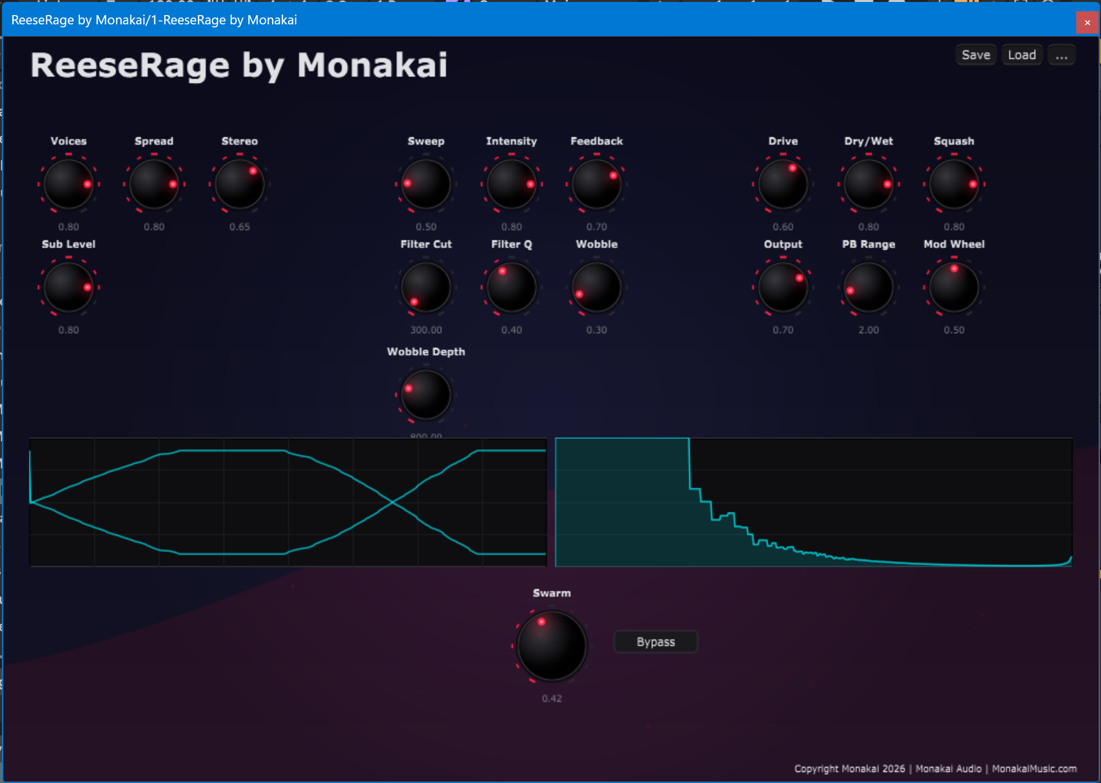Click the Filter Q knob
The height and width of the screenshot is (783, 1101).
click(x=512, y=287)
